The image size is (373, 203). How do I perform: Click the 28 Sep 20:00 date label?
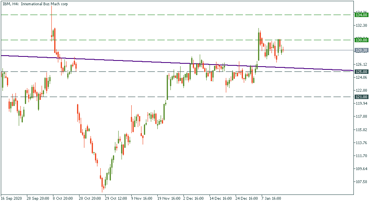38,199
